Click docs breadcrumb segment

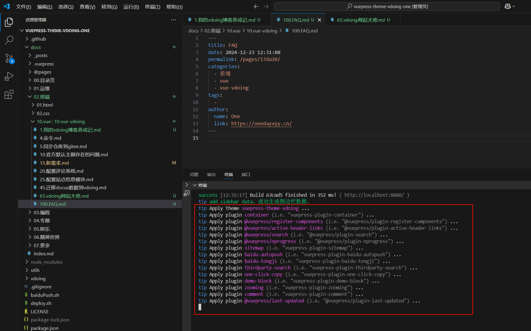point(193,31)
